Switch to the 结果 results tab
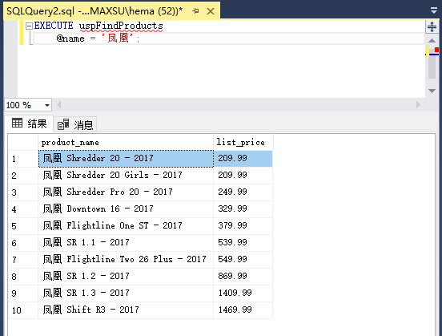The height and width of the screenshot is (336, 442). 29,123
